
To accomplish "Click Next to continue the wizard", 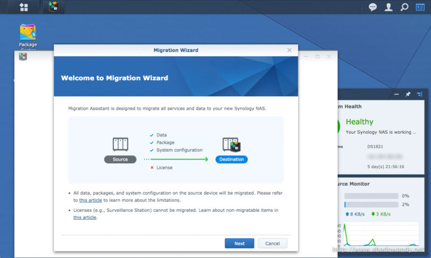I will [x=239, y=243].
